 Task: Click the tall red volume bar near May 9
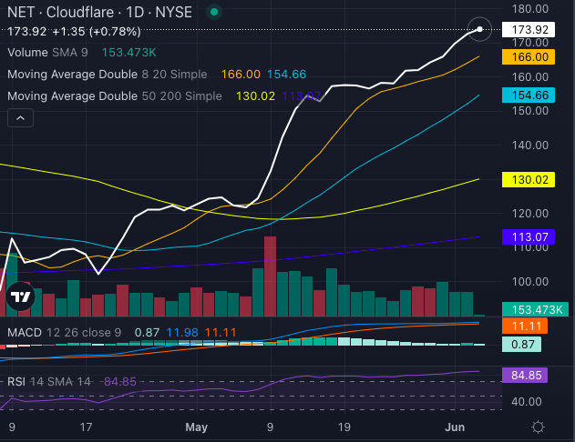pos(271,276)
